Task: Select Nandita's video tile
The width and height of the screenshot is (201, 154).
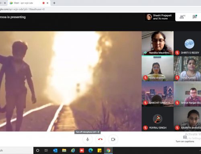Action: tap(158, 43)
